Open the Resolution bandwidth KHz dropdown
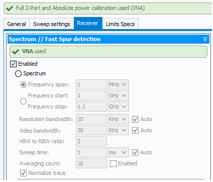 click(x=118, y=119)
